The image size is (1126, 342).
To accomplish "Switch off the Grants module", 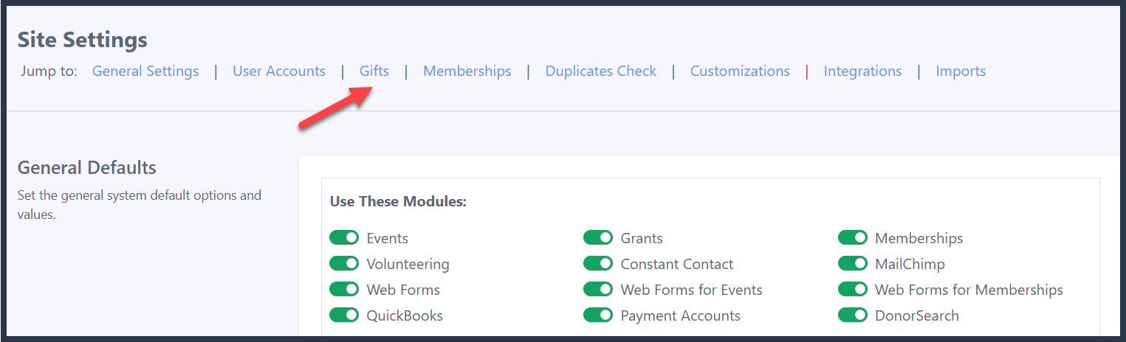I will pyautogui.click(x=598, y=238).
